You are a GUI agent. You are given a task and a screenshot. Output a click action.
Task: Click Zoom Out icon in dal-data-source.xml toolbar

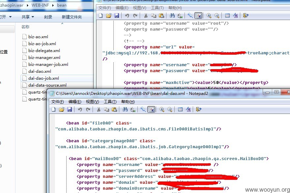click(217, 16)
